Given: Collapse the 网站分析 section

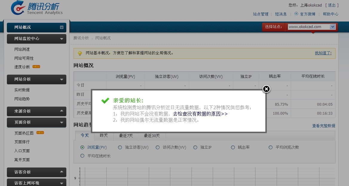Looking at the screenshot, I should (36, 79).
